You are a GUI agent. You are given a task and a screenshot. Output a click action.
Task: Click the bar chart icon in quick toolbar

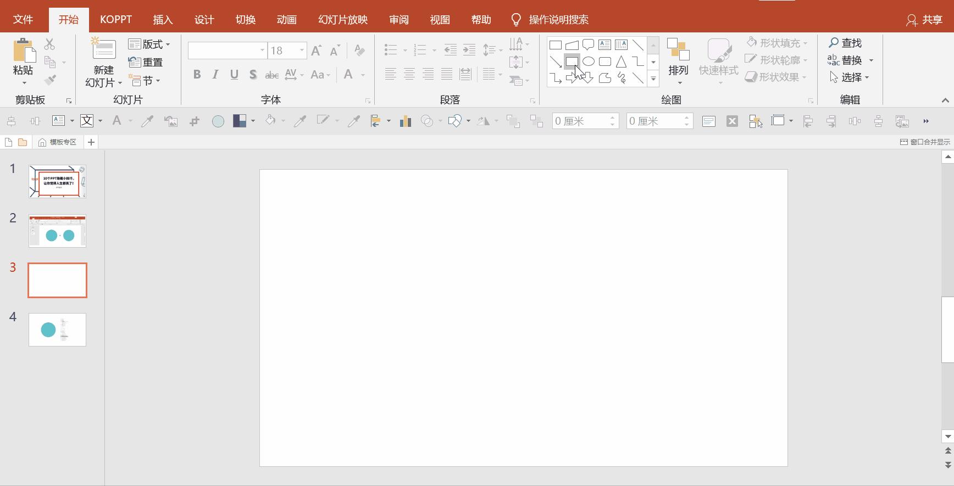(x=406, y=121)
